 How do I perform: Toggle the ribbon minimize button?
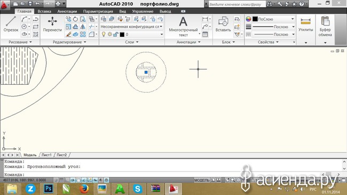(x=183, y=11)
